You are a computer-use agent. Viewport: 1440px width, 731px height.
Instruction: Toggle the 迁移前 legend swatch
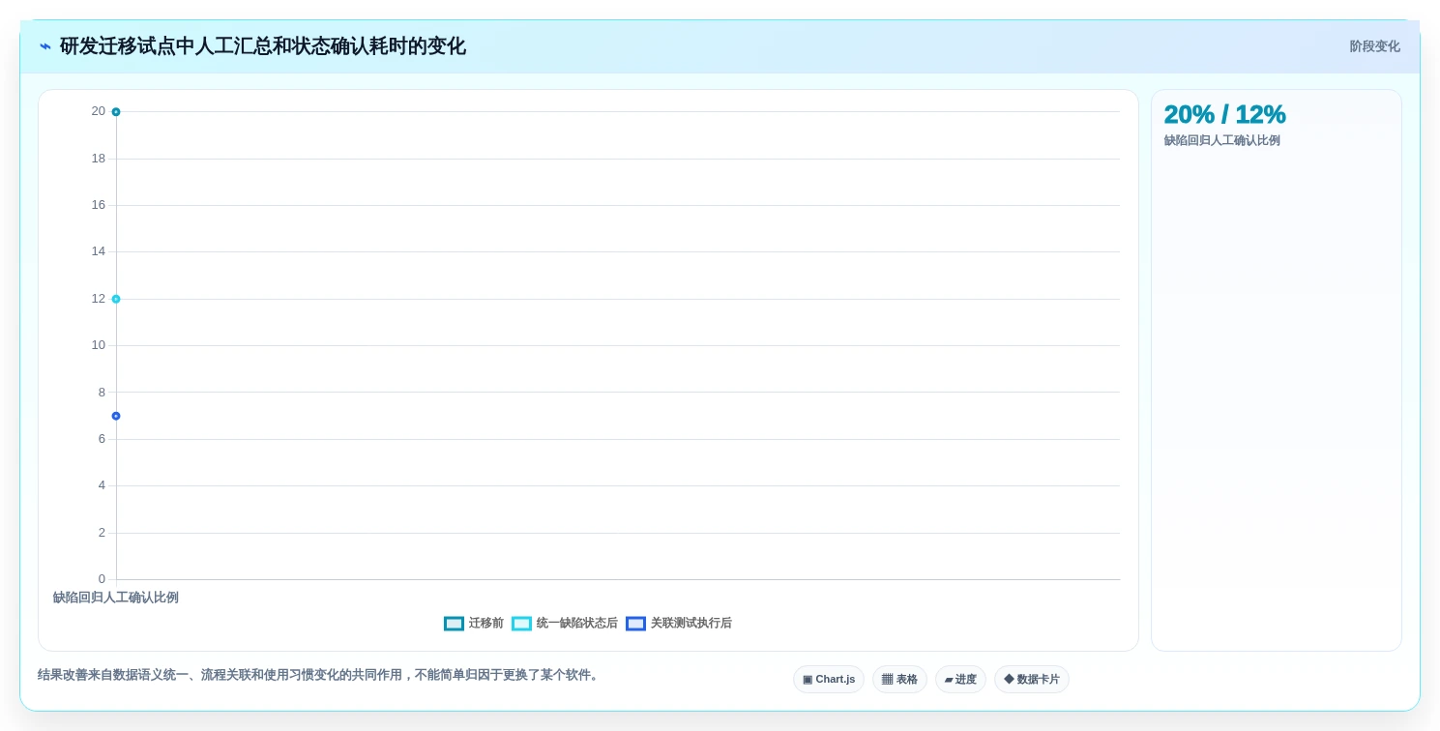click(x=454, y=624)
